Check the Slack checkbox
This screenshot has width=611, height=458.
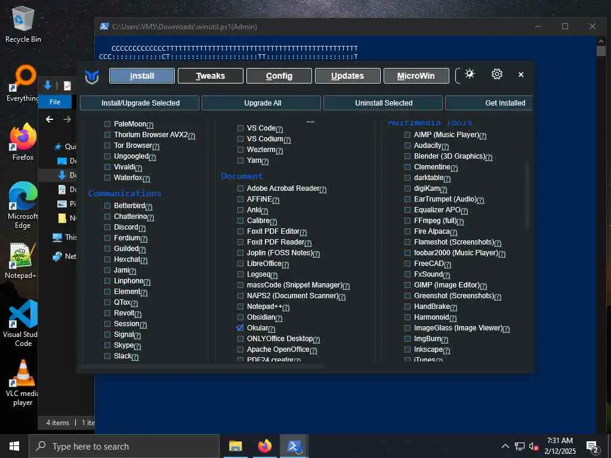click(107, 356)
